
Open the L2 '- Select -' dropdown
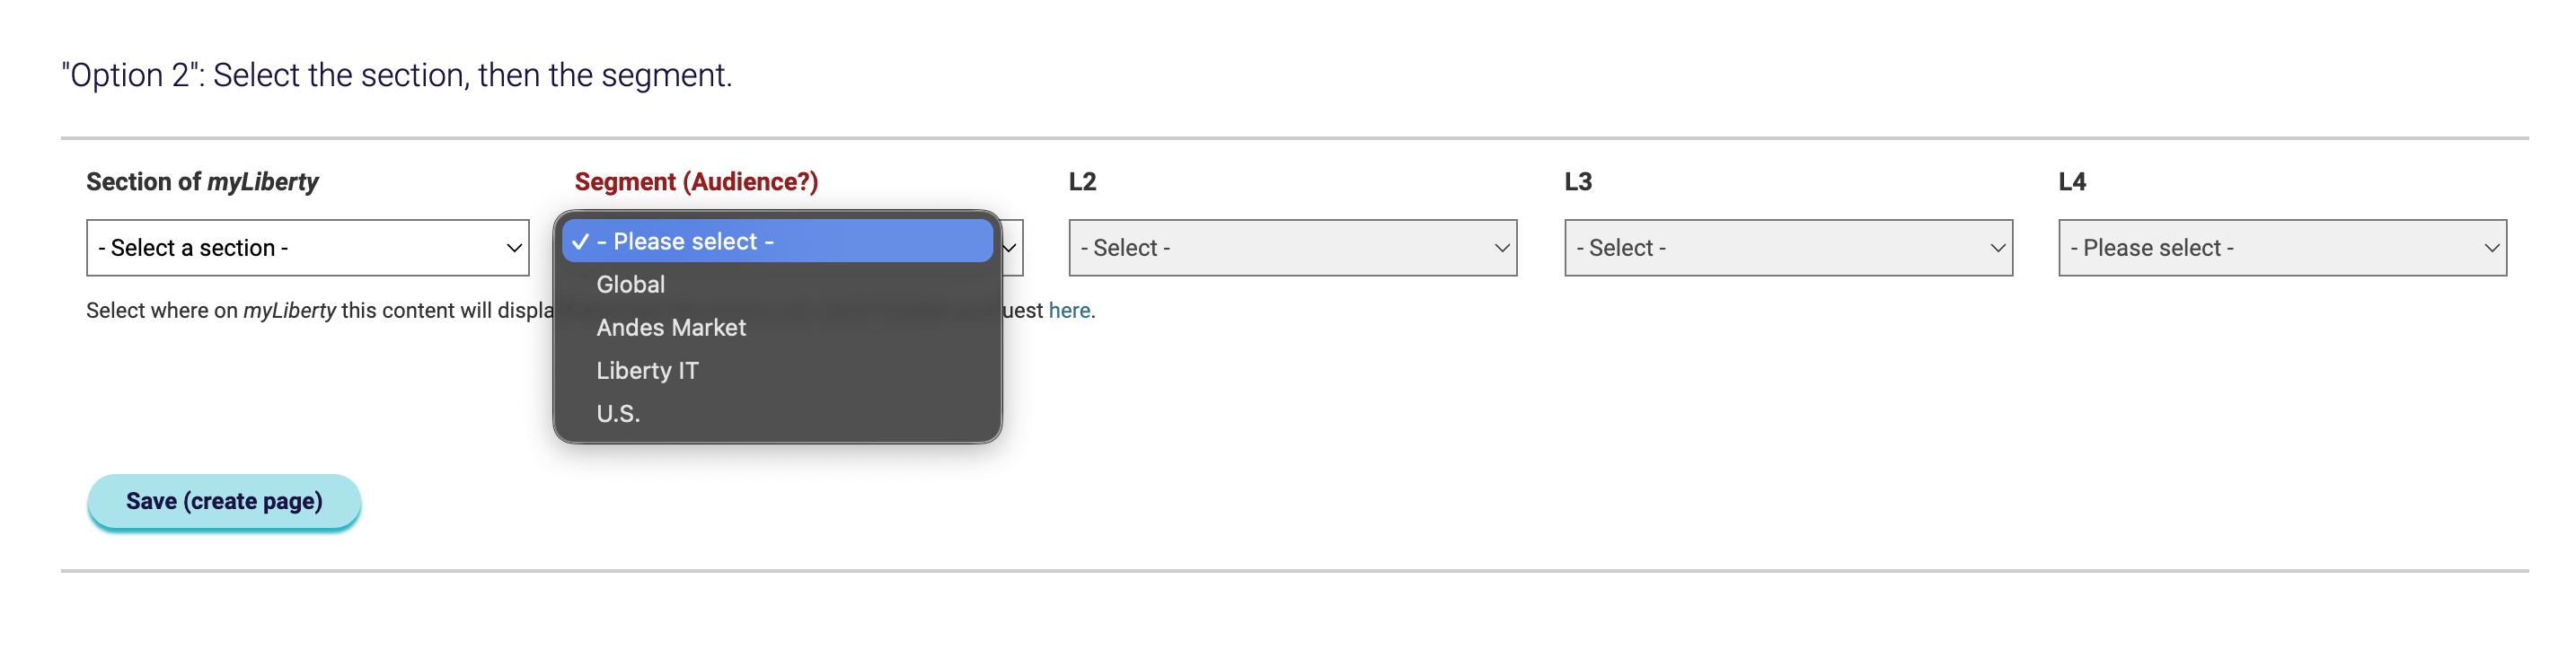click(1292, 248)
